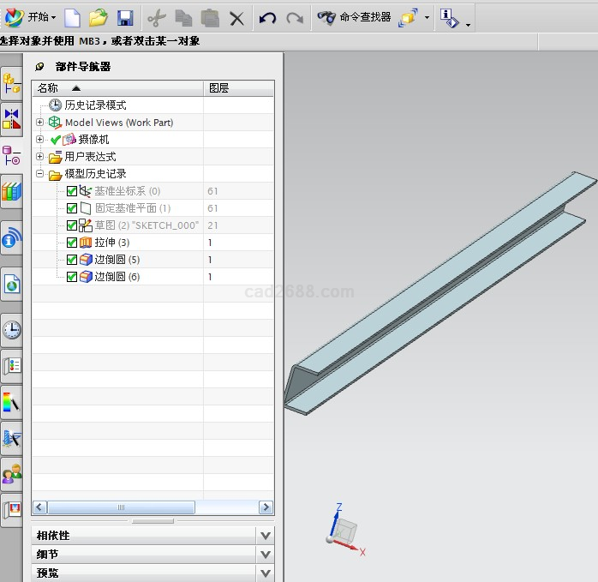Select 历史记录模式 in the navigator tree
Screen dimensions: 598x582
click(95, 105)
